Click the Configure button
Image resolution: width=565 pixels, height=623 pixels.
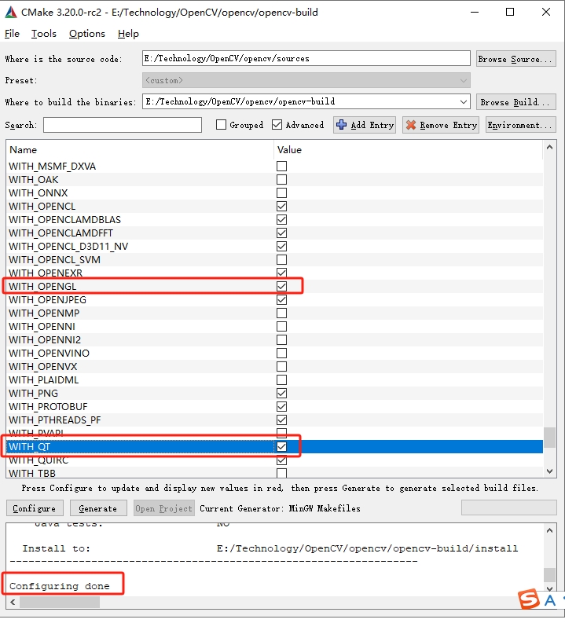(35, 508)
